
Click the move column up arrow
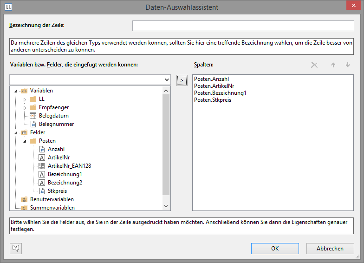pyautogui.click(x=333, y=65)
